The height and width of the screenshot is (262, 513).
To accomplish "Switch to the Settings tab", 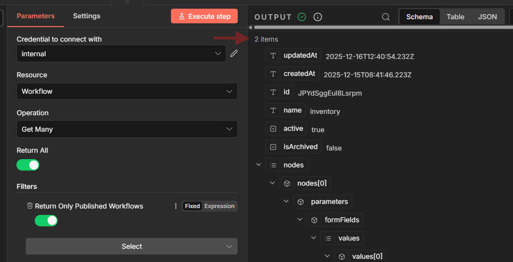I will tap(86, 16).
